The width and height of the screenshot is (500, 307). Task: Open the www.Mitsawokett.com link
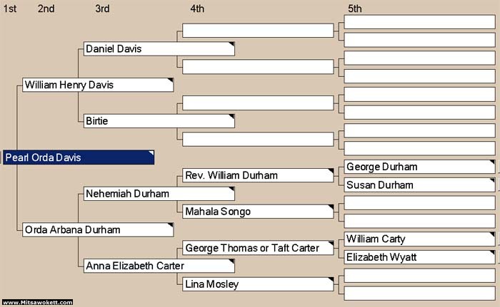37,303
